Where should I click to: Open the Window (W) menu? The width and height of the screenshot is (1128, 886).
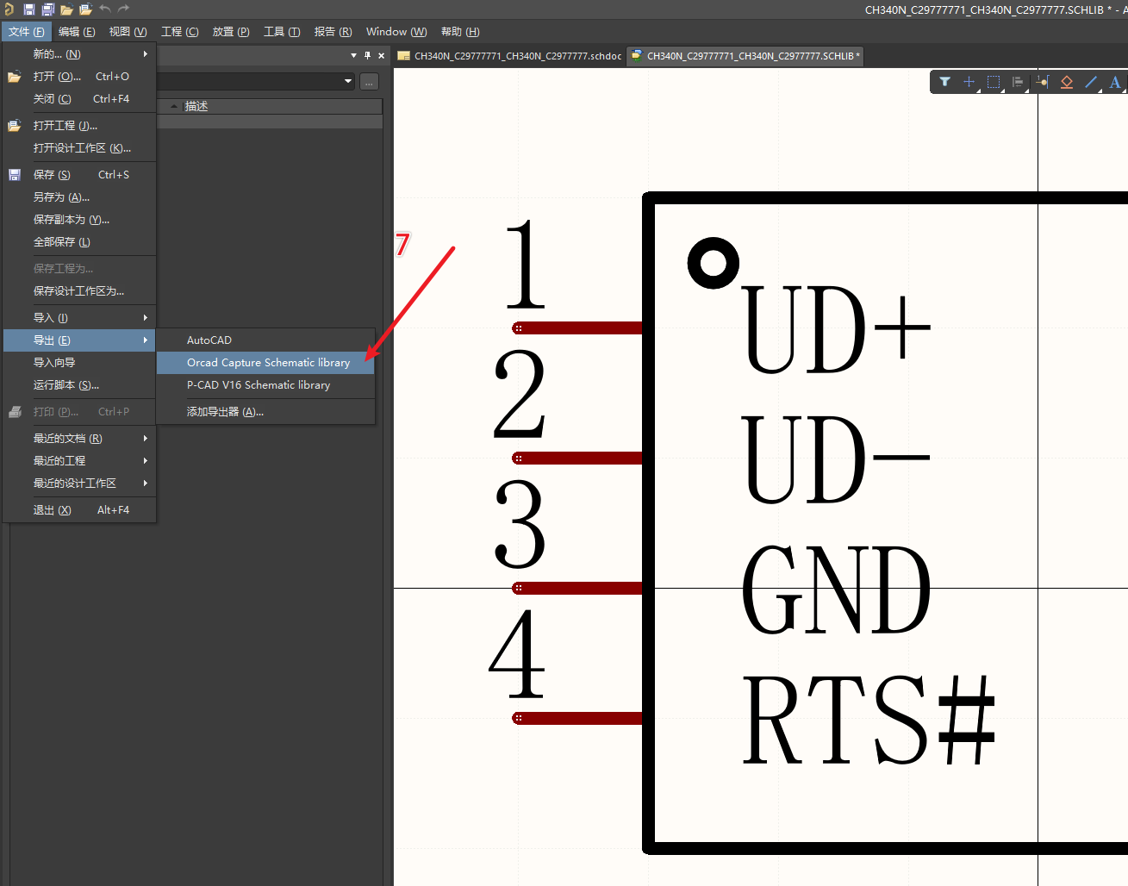tap(396, 32)
